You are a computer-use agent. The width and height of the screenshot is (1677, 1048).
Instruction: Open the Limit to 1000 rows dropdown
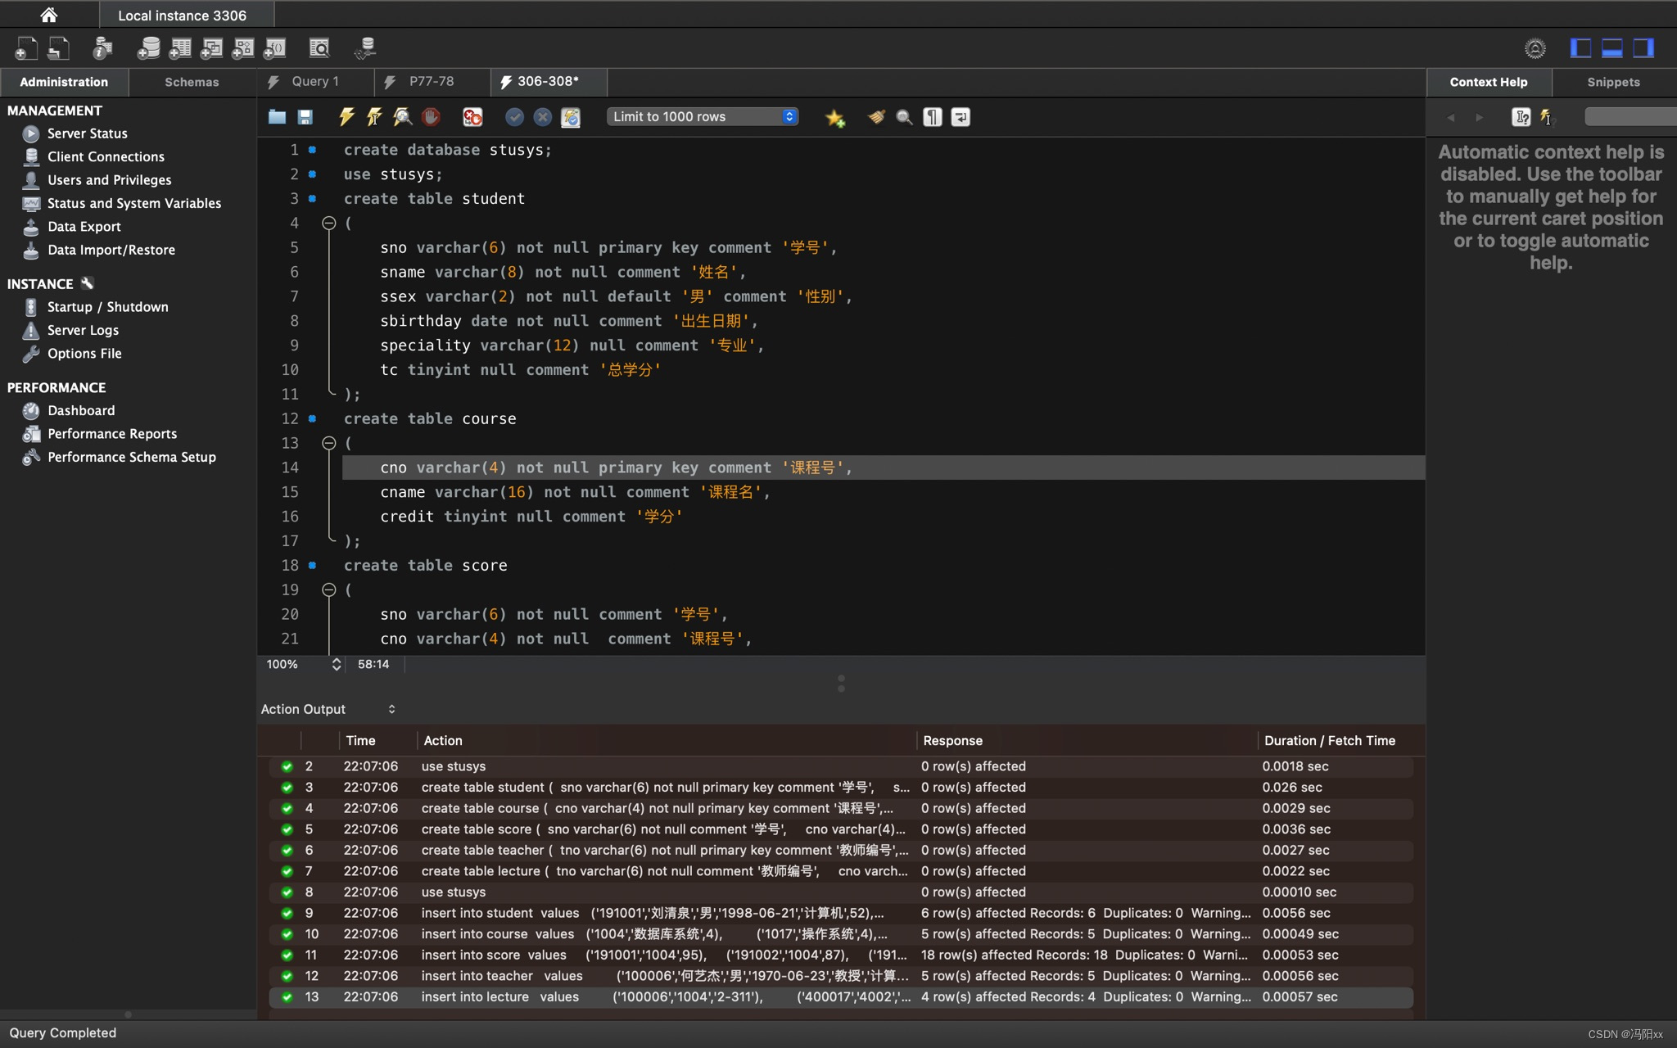coord(702,116)
